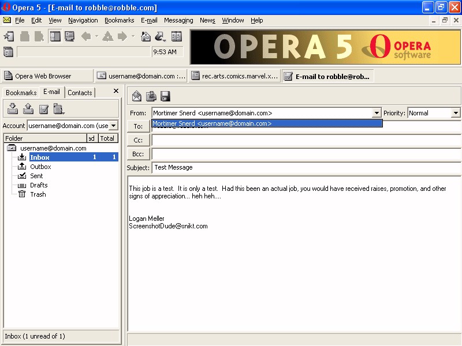Open a new window with the star-page icon

pos(9,36)
